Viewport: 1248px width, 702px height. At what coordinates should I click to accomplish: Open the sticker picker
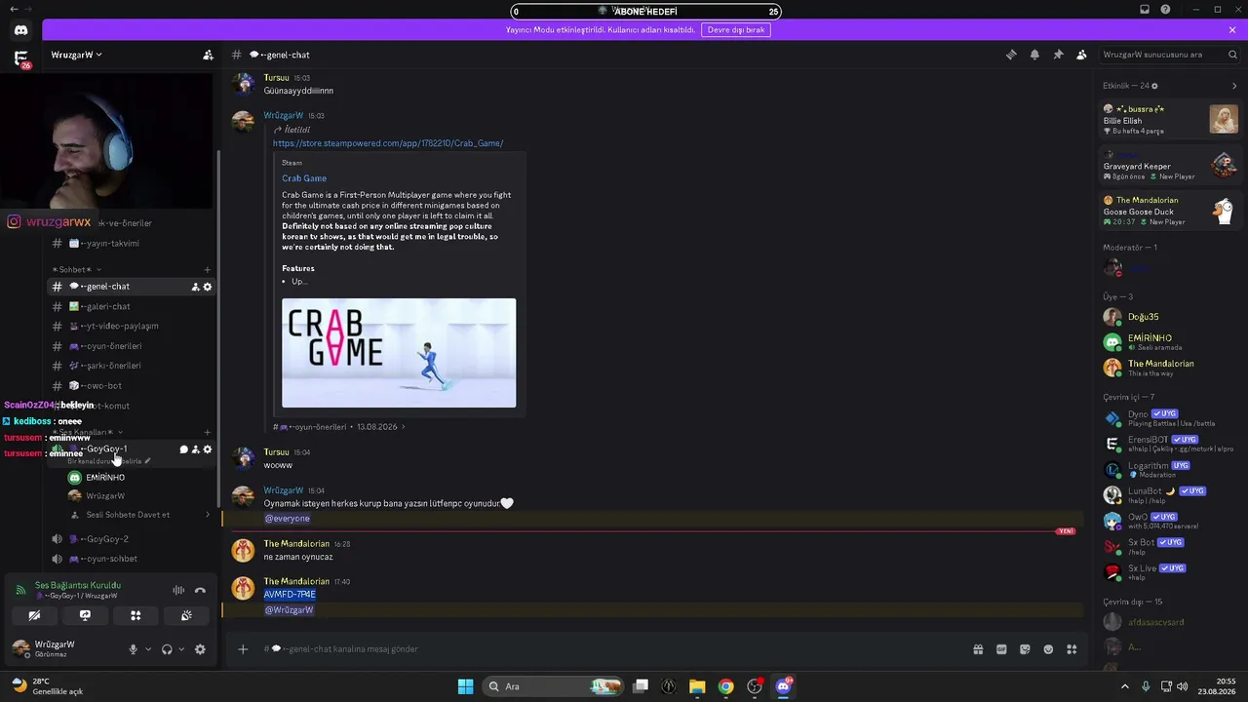point(1025,649)
